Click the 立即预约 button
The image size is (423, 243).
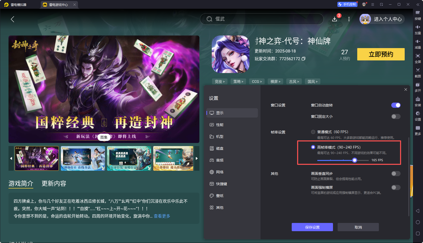[381, 54]
